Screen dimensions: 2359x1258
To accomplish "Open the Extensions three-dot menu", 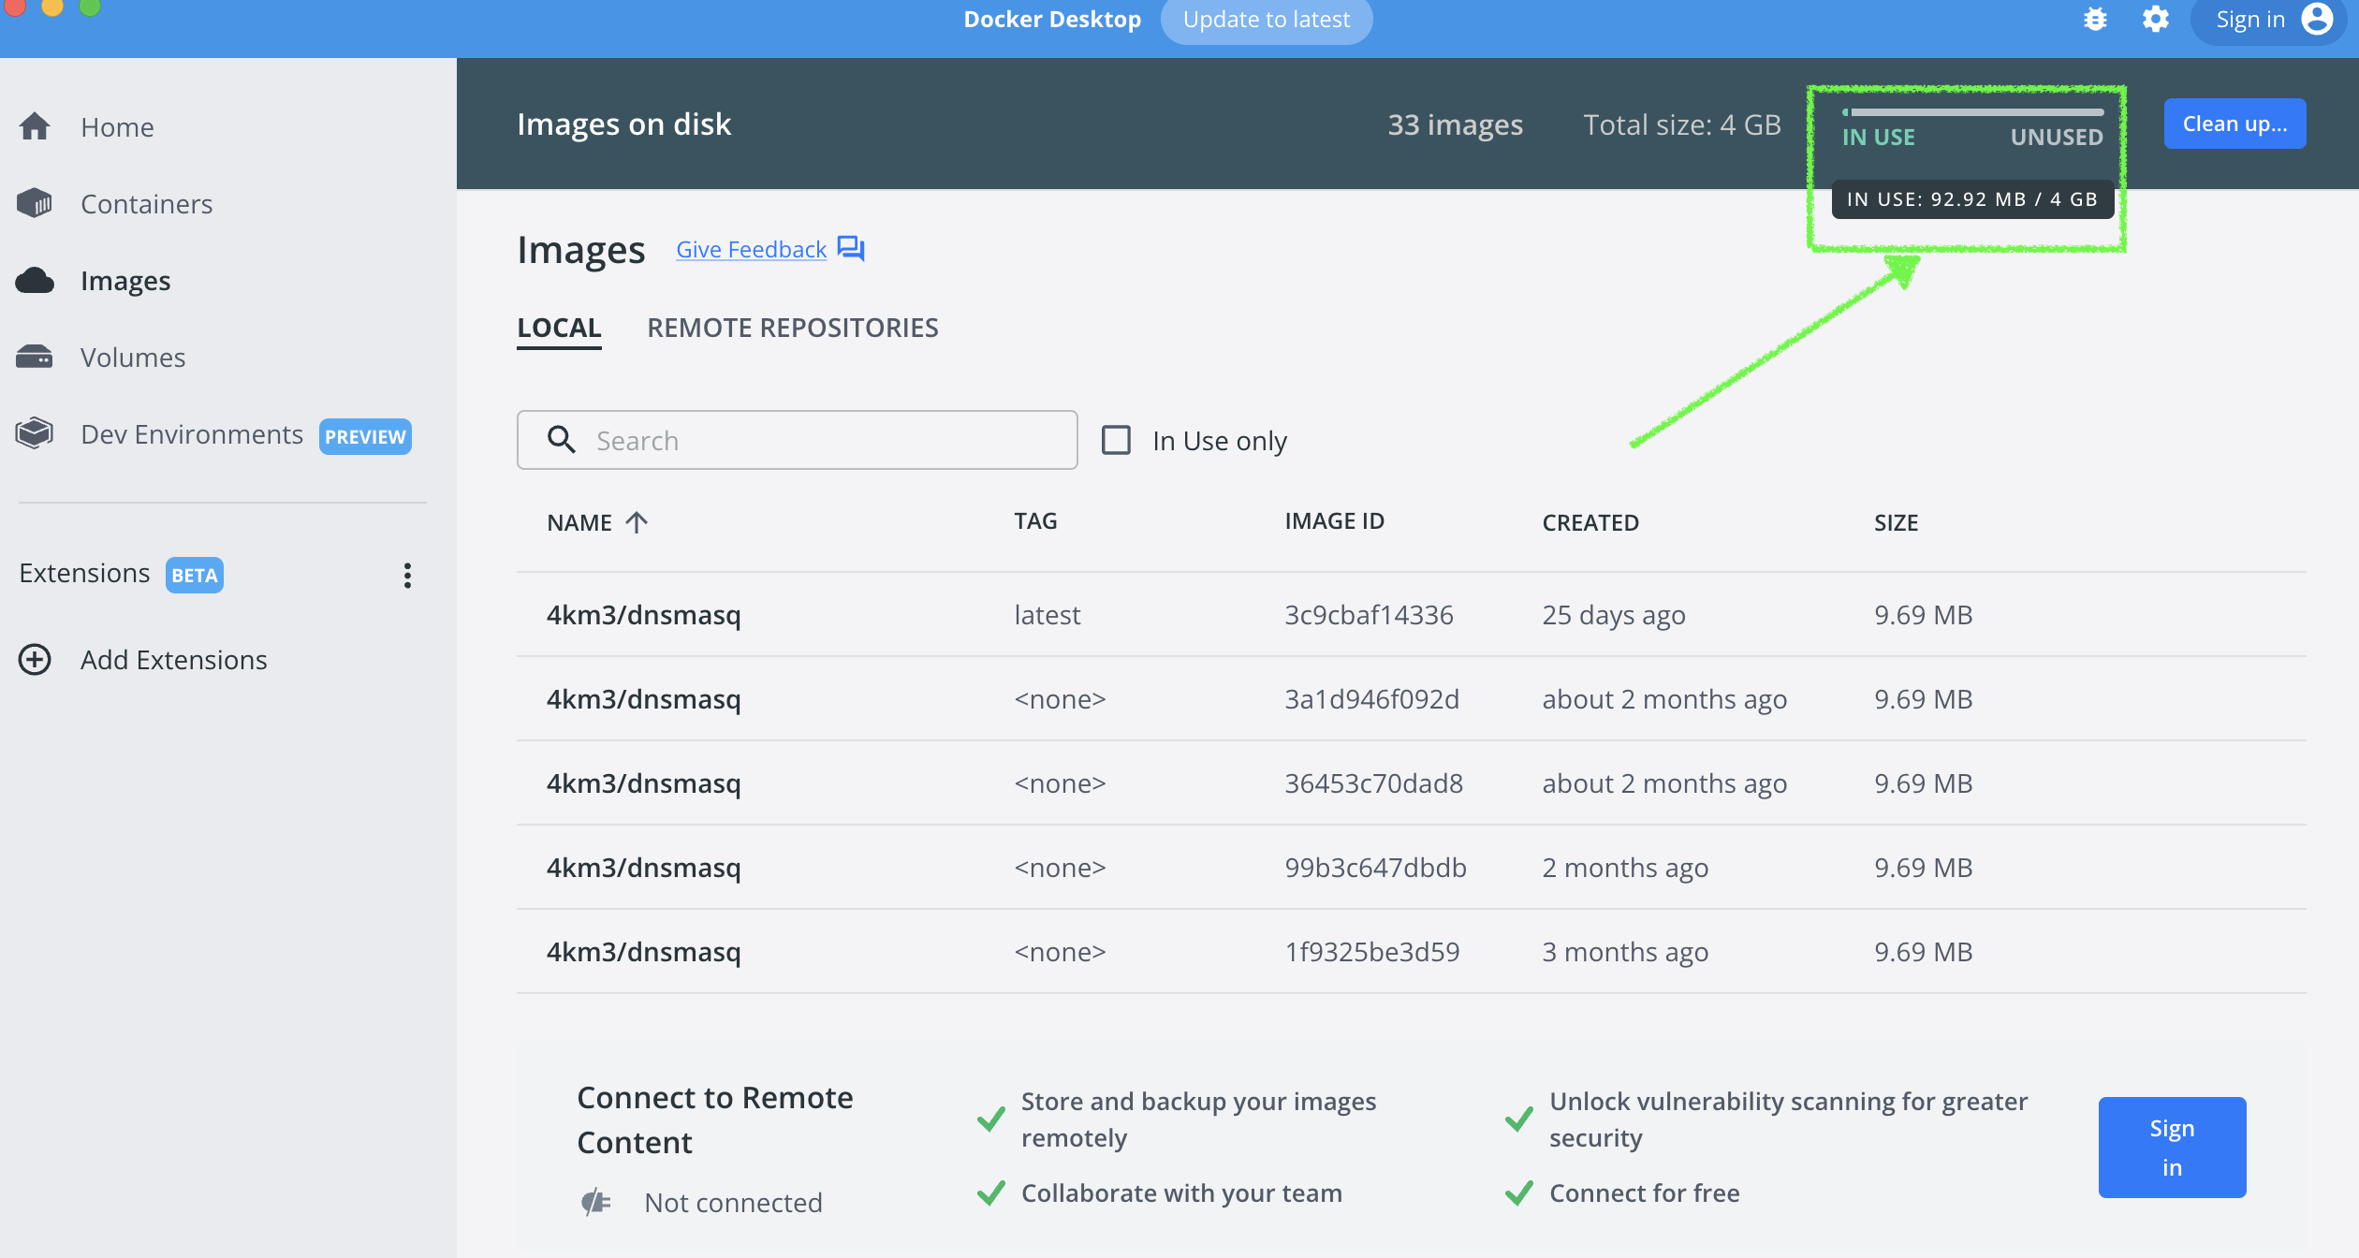I will (407, 575).
